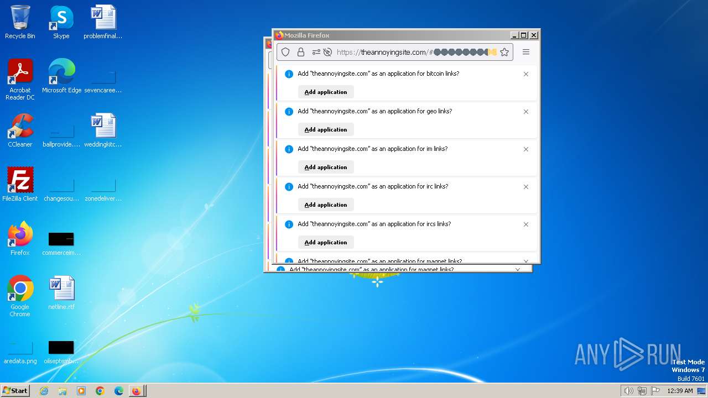Click the irc links notification text
The width and height of the screenshot is (708, 398).
click(x=373, y=186)
